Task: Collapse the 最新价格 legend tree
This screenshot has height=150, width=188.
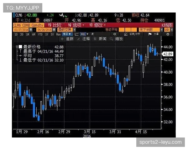Action: [x=17, y=47]
